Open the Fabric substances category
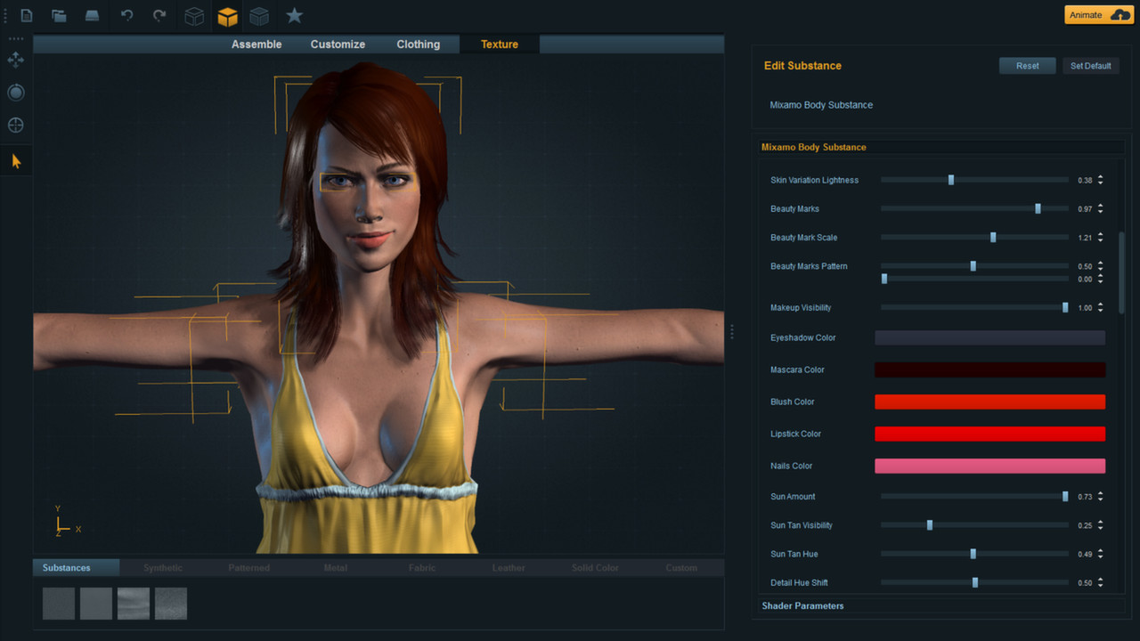This screenshot has width=1140, height=641. tap(421, 567)
